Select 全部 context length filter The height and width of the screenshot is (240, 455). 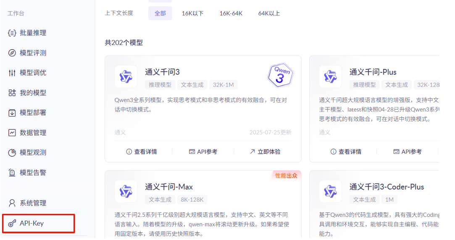(x=160, y=13)
